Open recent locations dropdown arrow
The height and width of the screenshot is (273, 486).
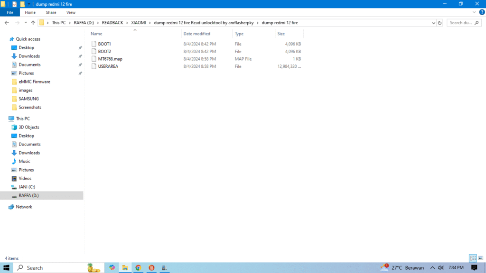coord(26,23)
